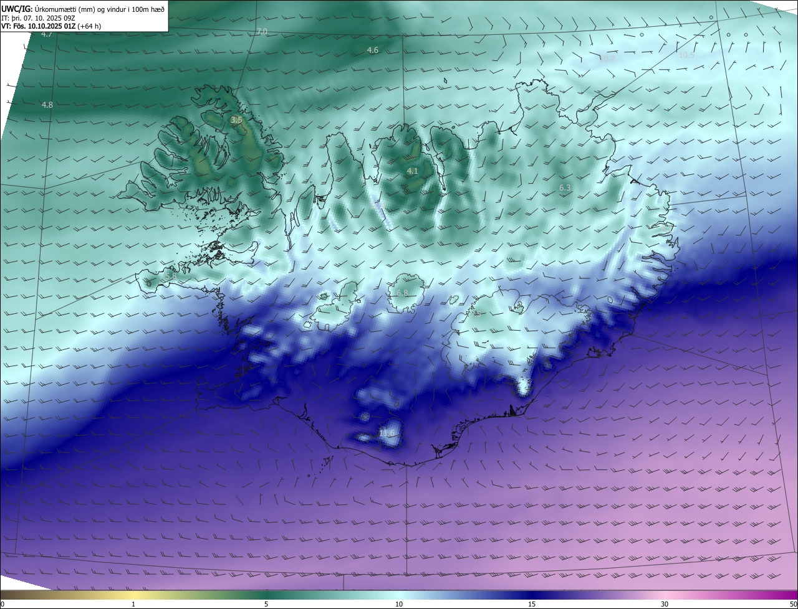Select the 6.3 value label
Viewport: 798px width, 609px height.
(565, 187)
